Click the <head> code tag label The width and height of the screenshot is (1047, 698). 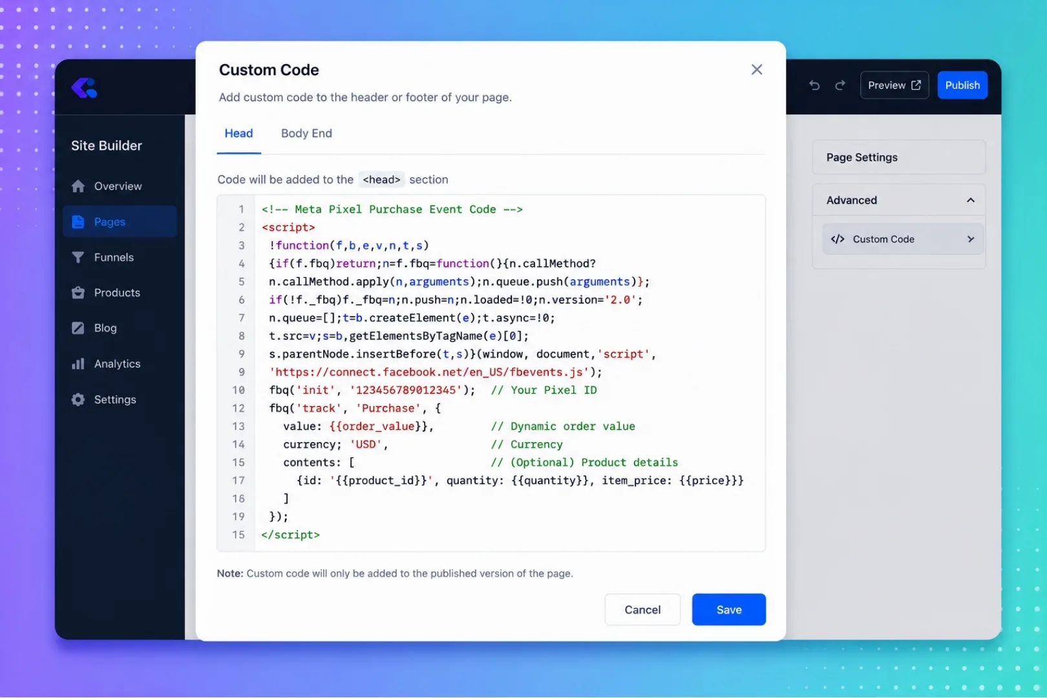[381, 180]
